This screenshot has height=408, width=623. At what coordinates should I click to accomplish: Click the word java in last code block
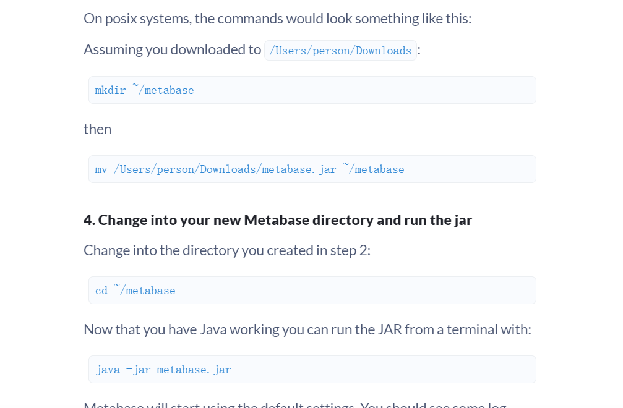click(107, 370)
